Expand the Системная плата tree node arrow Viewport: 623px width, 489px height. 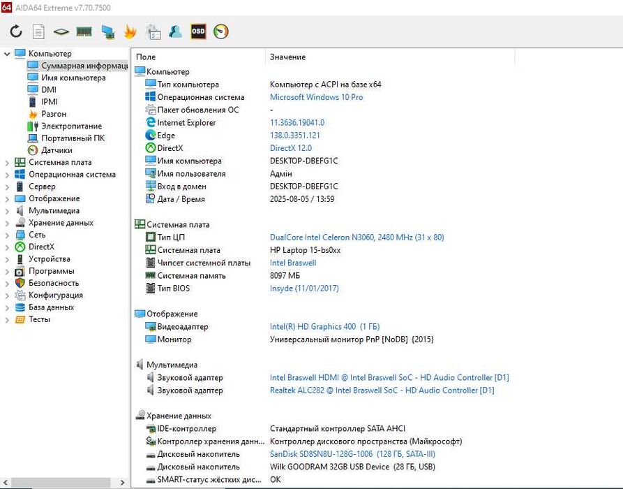tap(7, 162)
